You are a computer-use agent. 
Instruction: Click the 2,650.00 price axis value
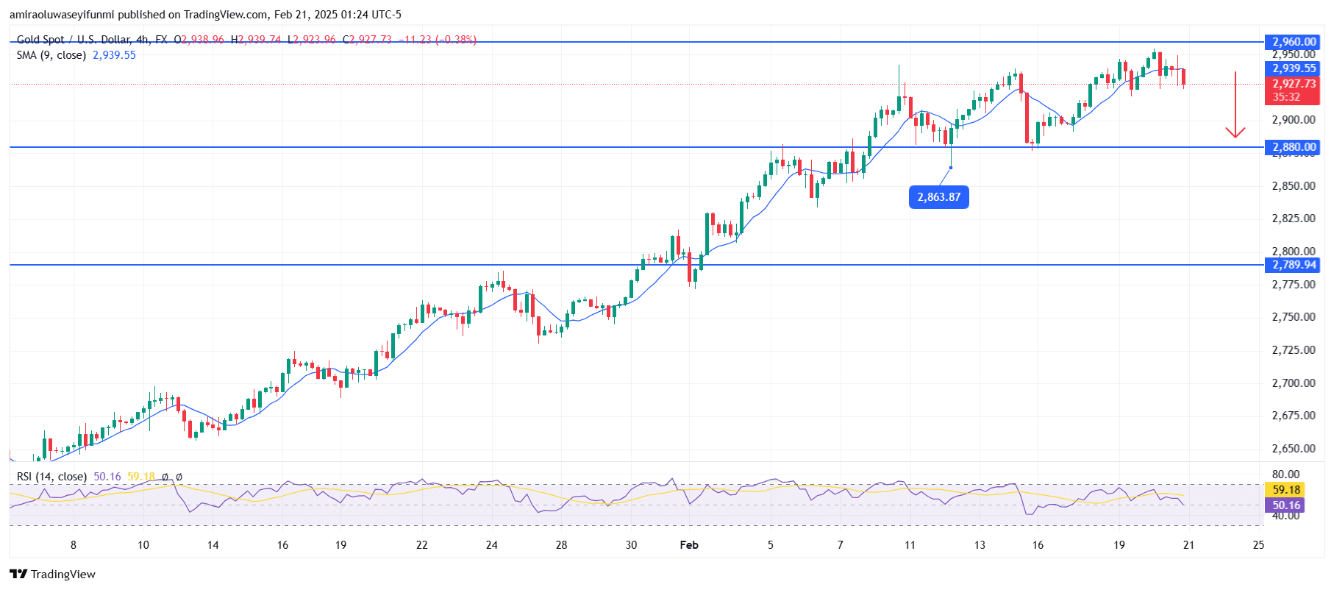1294,449
